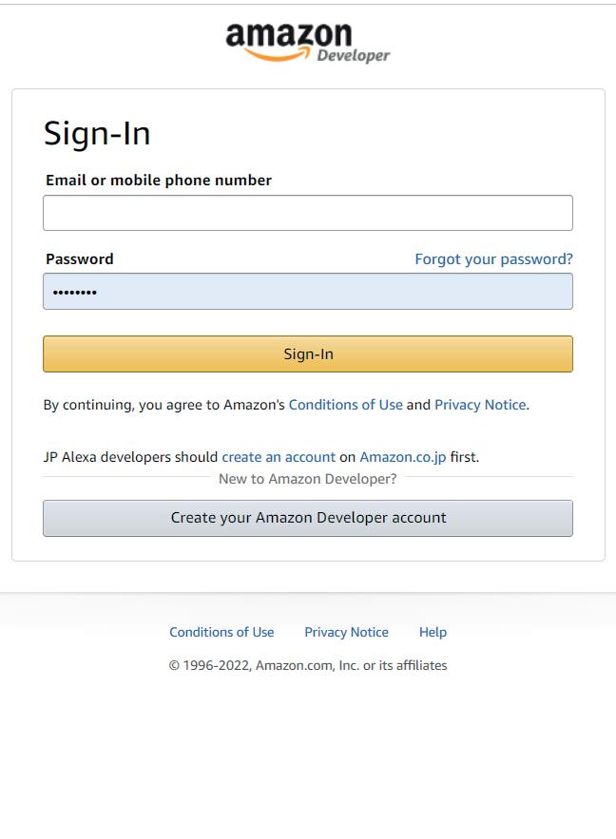616x839 pixels.
Task: Click the 'Email or mobile phone number' label
Action: (x=159, y=181)
